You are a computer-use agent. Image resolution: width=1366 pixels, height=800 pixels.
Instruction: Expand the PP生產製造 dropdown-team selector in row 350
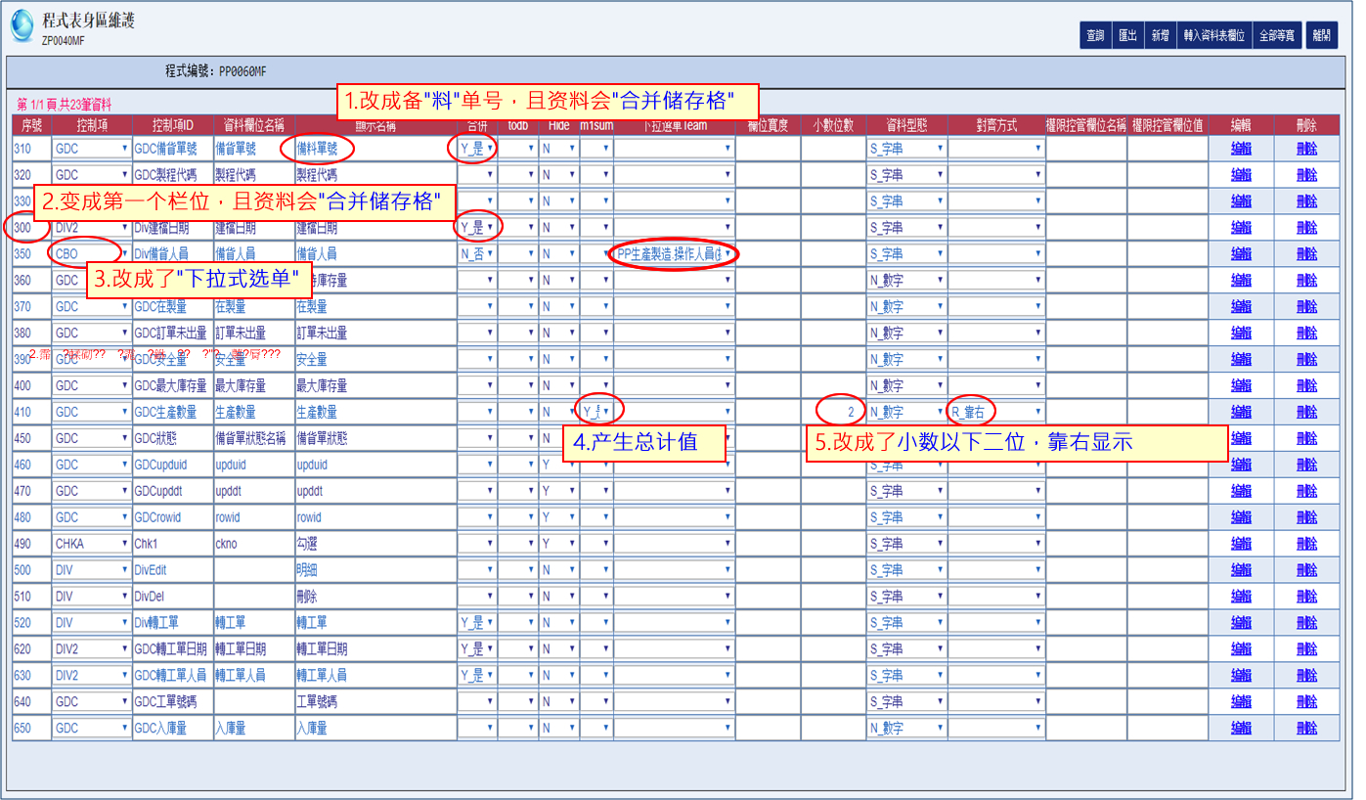click(674, 254)
